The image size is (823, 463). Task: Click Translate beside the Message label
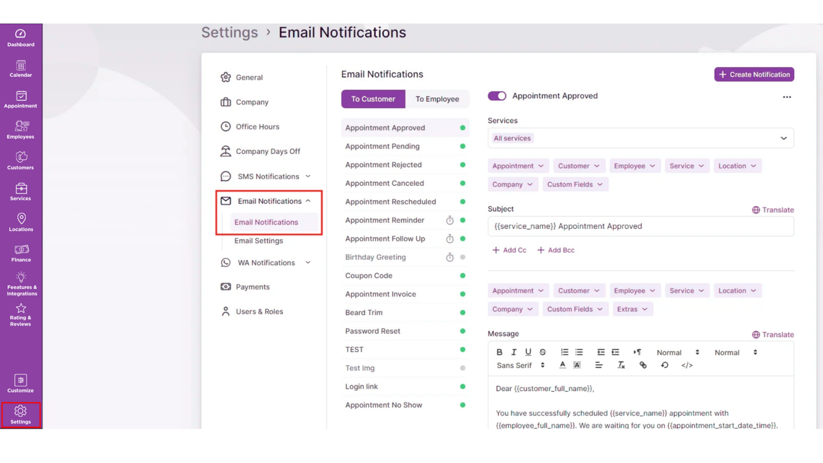[x=773, y=335]
